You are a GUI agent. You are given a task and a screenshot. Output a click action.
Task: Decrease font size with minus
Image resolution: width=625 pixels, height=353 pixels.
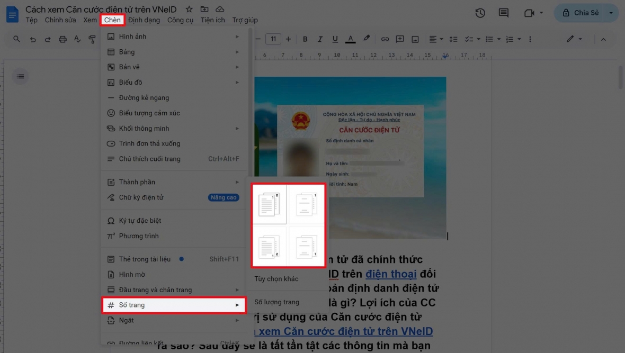click(x=258, y=39)
